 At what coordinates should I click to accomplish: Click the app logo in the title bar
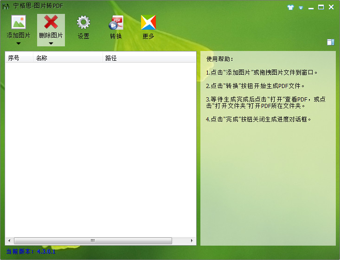6,7
